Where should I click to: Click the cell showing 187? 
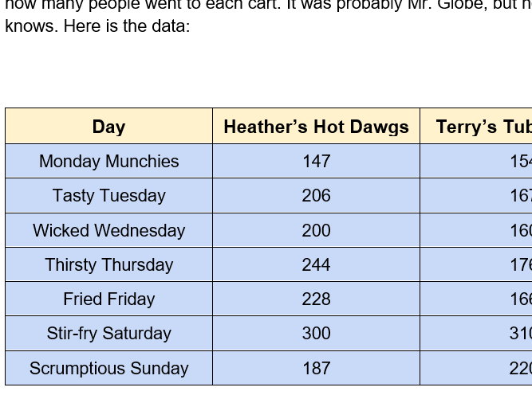click(x=316, y=368)
